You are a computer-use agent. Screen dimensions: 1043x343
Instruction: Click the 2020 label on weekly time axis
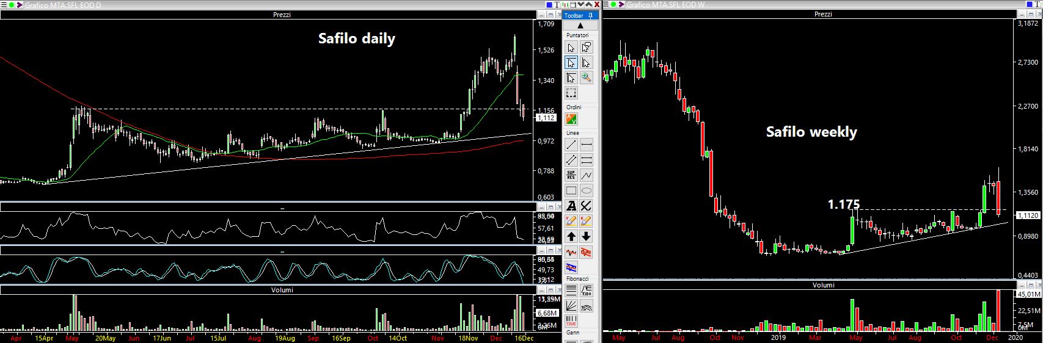tap(1015, 337)
